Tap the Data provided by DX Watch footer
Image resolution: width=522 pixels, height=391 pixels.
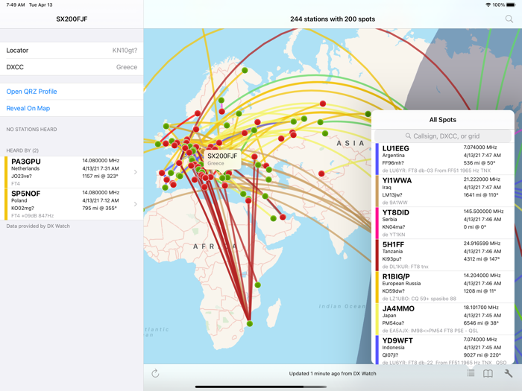(x=38, y=226)
